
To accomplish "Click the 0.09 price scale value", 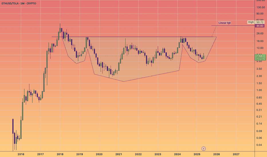I will click(x=259, y=131).
